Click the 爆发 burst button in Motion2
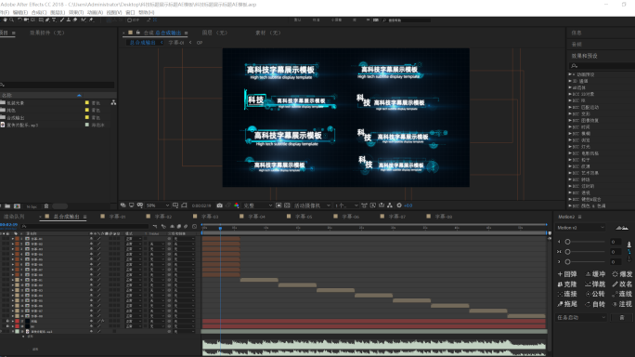The image size is (635, 357). point(622,274)
